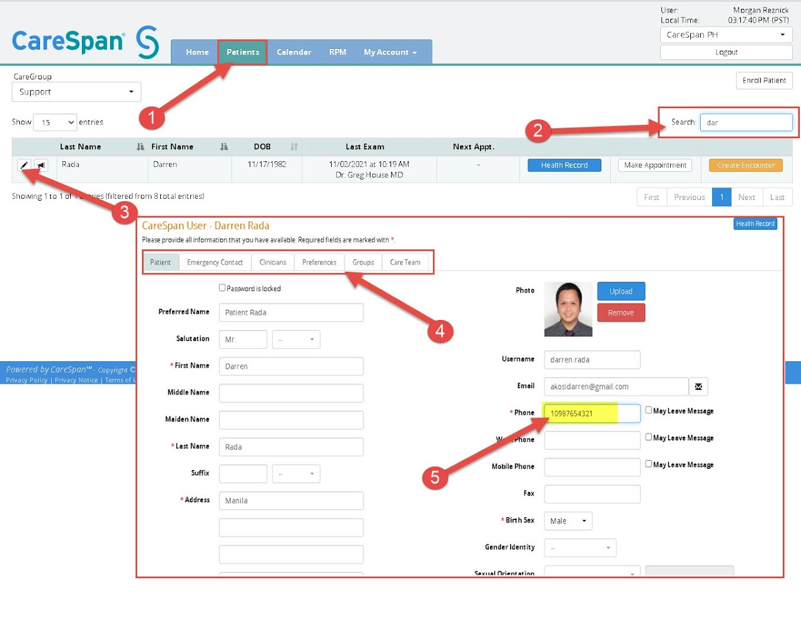Click the First Name field
This screenshot has height=640, width=801.
click(291, 366)
